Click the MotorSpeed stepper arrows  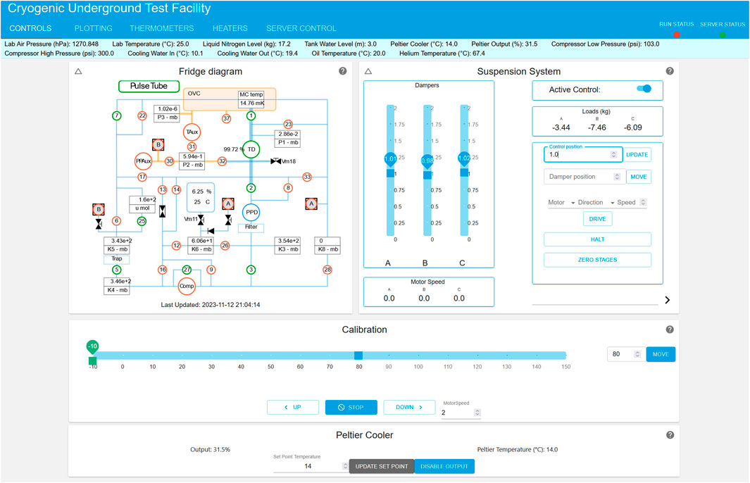pos(477,412)
